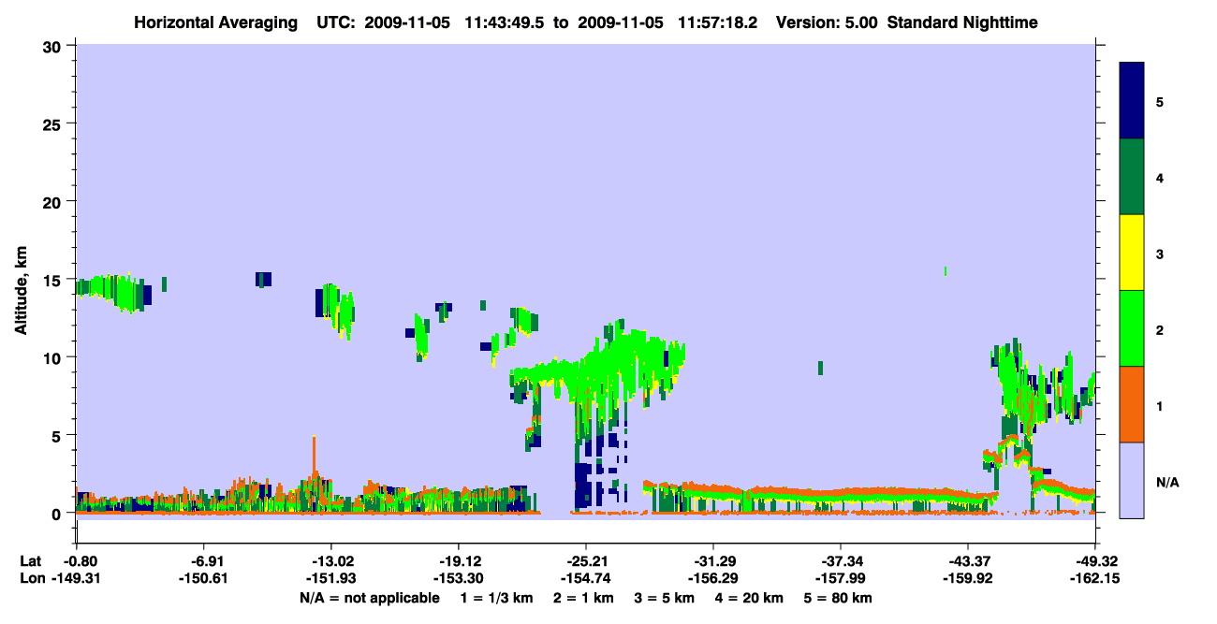Click the start time '11:43:49.5' in the title
Screen dimensions: 1217x624
tap(503, 22)
